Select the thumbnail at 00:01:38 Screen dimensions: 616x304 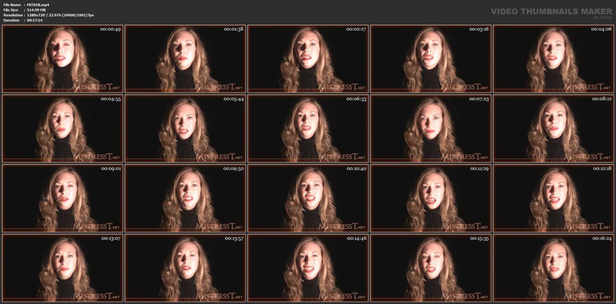pos(185,59)
